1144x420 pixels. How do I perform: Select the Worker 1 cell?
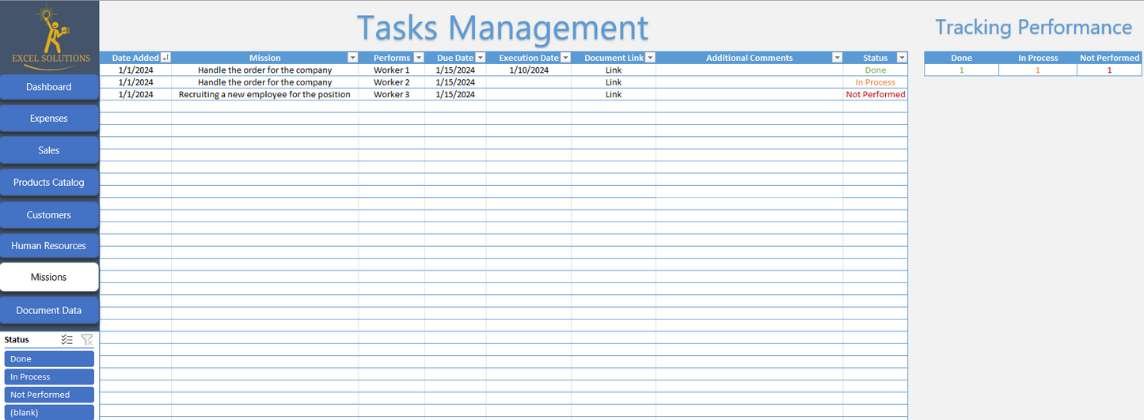click(392, 70)
